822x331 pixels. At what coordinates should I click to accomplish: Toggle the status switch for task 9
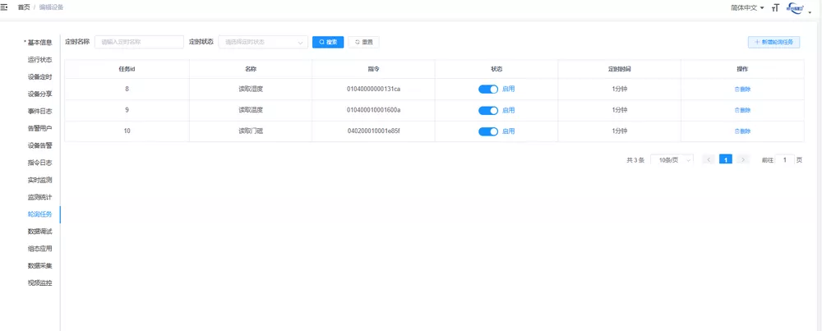click(488, 110)
